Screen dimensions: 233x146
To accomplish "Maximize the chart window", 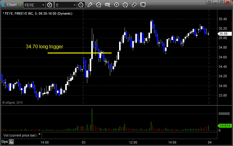I will pos(222,2).
